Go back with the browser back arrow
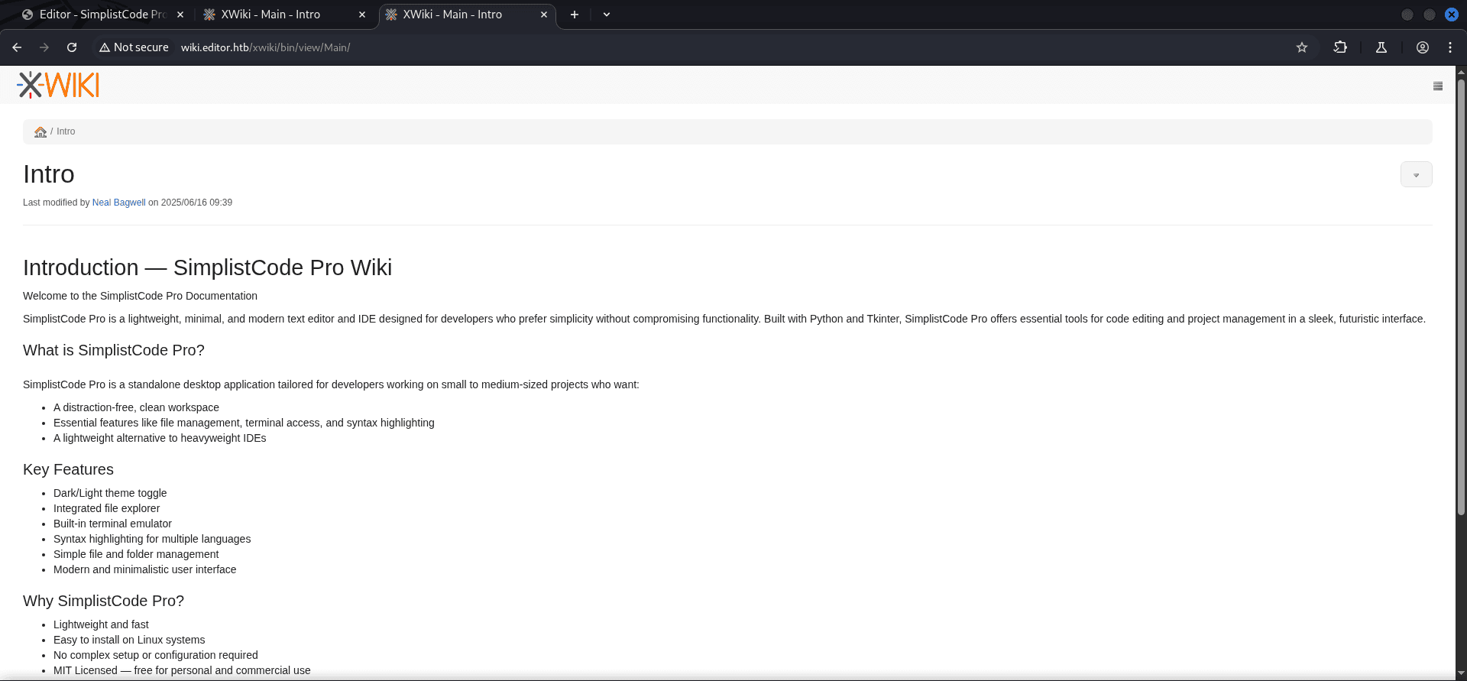 tap(17, 47)
